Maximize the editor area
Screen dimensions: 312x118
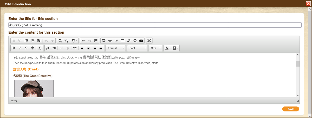click(149, 41)
